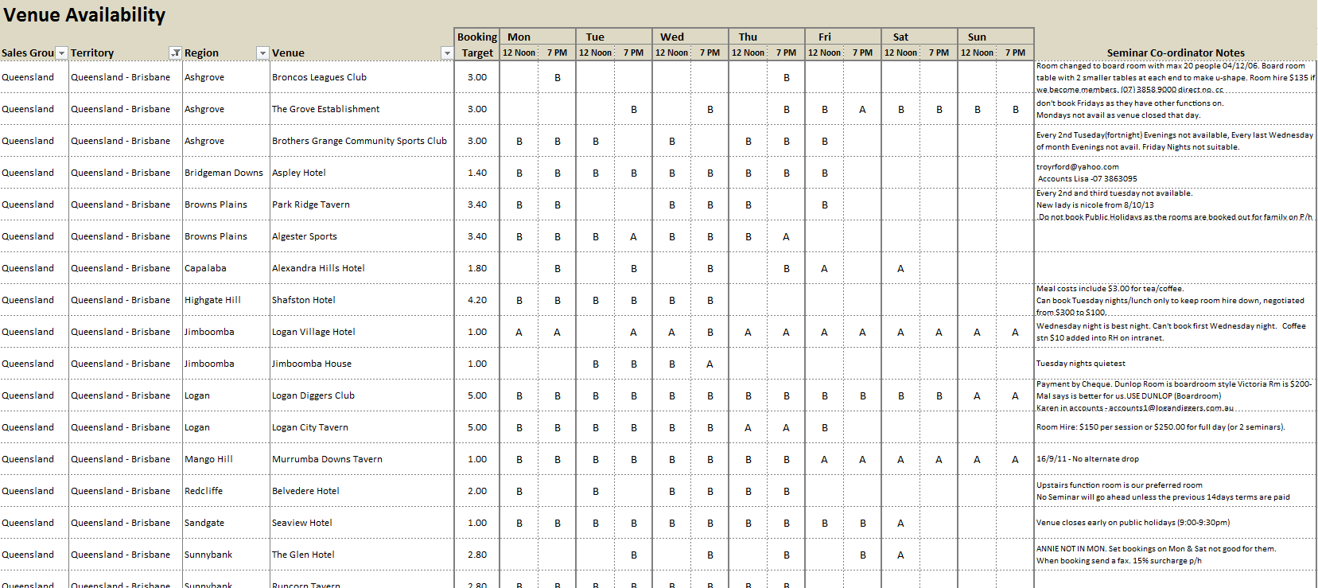Screen dimensions: 1318x588
Task: Select the Seminar Co-ordinator Notes header
Action: tap(1176, 53)
